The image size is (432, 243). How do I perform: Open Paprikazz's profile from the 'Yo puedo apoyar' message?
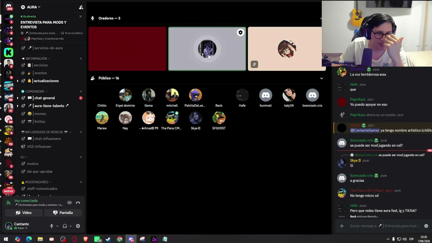(357, 100)
